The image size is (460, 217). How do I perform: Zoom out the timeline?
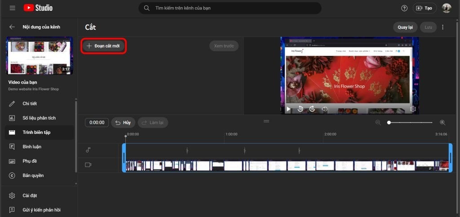[378, 123]
